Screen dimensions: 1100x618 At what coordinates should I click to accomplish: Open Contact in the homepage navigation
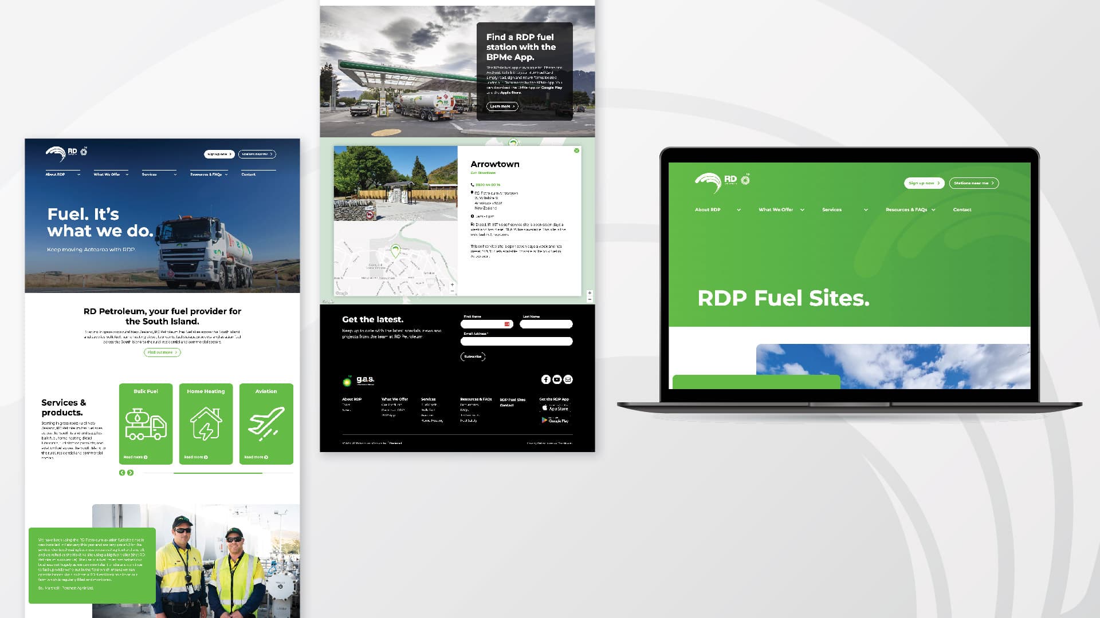[x=249, y=175]
